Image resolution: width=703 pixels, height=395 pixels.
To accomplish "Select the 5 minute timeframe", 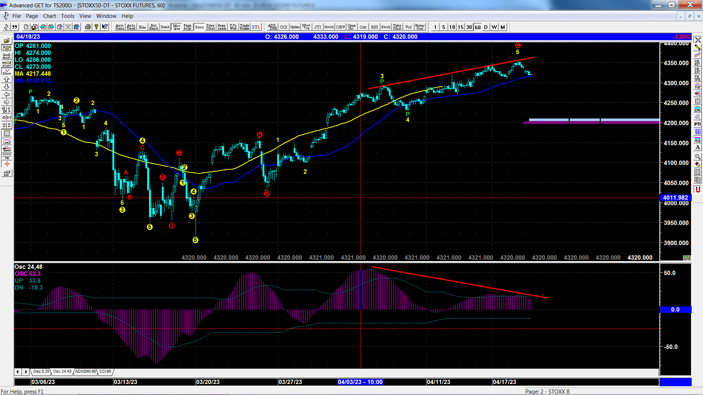I will click(x=444, y=27).
